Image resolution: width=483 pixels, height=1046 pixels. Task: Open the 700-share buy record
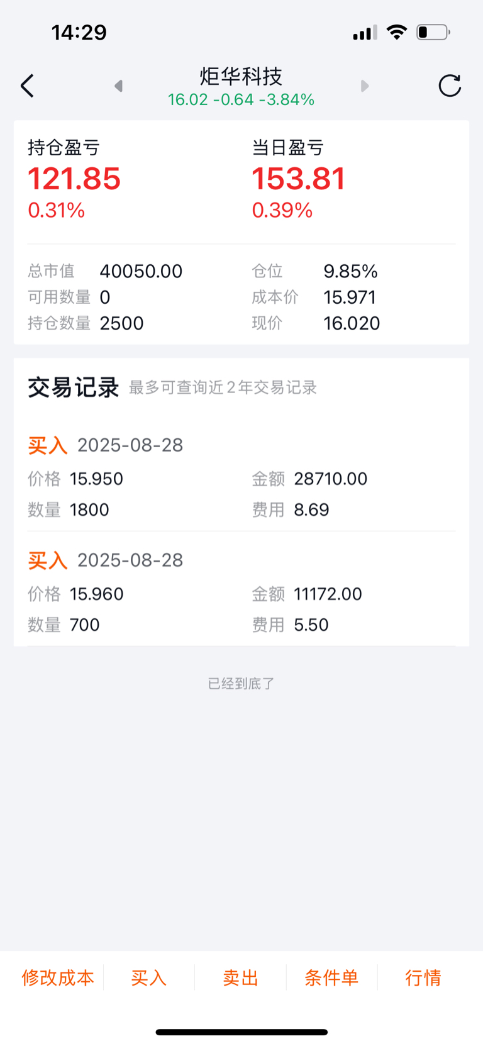click(x=241, y=591)
